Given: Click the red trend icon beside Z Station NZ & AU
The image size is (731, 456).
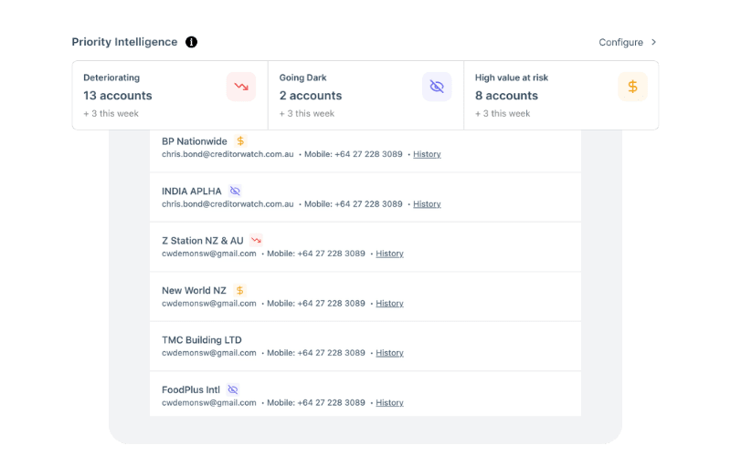Looking at the screenshot, I should 256,241.
